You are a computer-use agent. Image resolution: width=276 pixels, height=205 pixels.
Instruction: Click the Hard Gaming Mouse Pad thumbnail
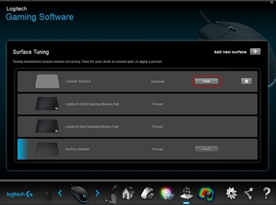[47, 126]
